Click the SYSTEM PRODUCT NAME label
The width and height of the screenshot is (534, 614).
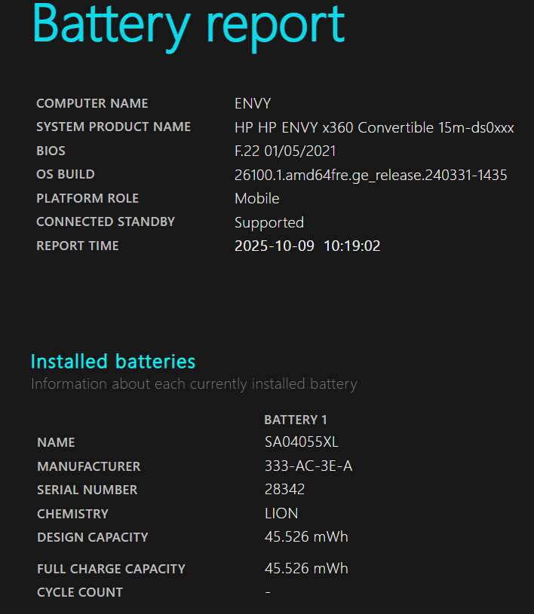(x=113, y=127)
